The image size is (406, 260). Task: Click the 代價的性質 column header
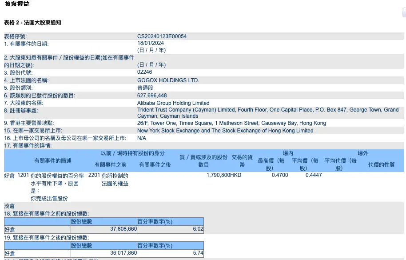[381, 165]
